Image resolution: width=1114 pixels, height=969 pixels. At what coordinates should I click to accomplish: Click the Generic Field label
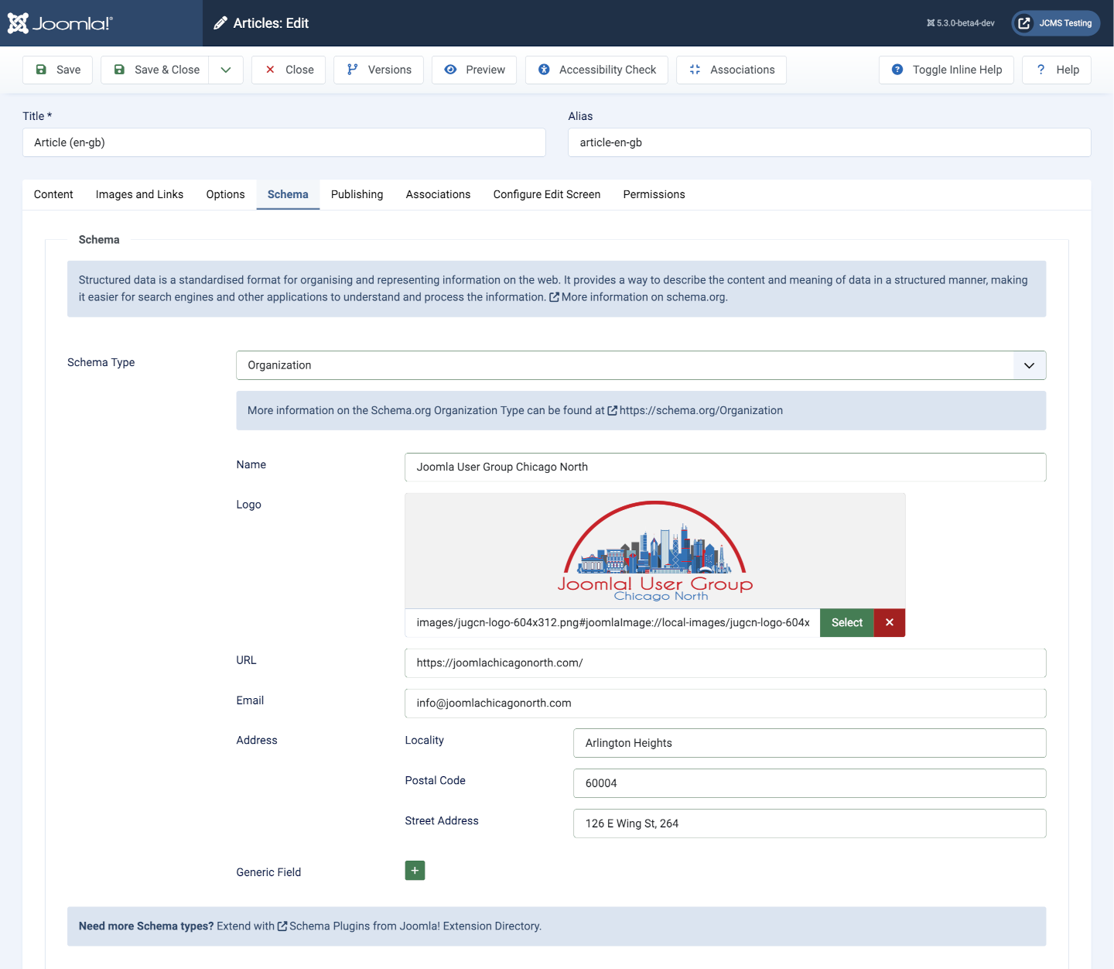click(x=268, y=872)
